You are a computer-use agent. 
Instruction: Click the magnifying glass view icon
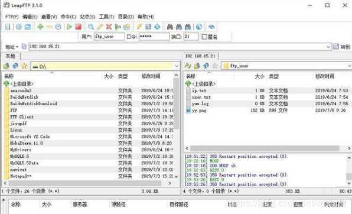pyautogui.click(x=91, y=27)
